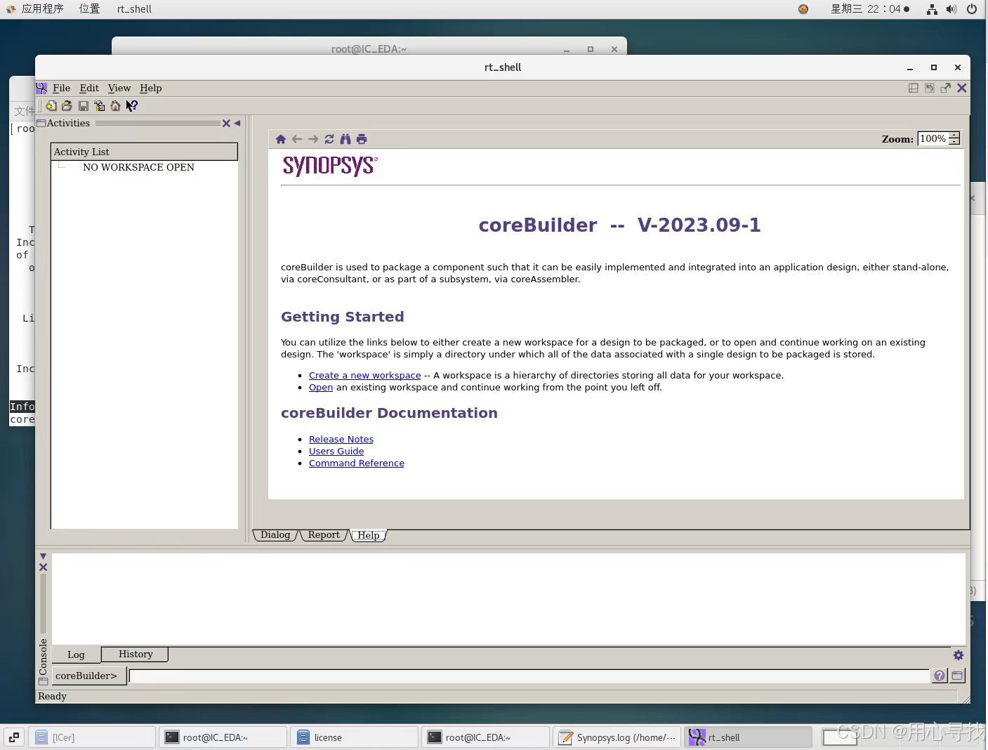Click the [lCer] taskbar item
Screen dimensions: 988x750
pos(91,737)
